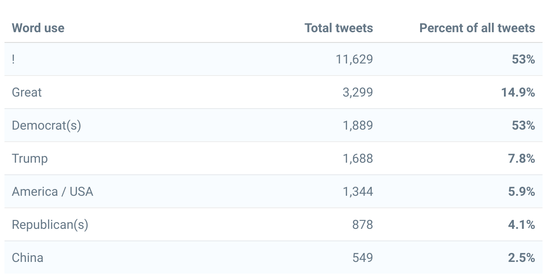Viewport: 547px width, 278px height.
Task: Select the 14.9% percentage cell
Action: click(x=518, y=93)
